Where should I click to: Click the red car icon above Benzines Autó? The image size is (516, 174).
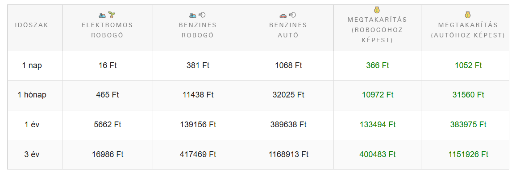click(283, 15)
